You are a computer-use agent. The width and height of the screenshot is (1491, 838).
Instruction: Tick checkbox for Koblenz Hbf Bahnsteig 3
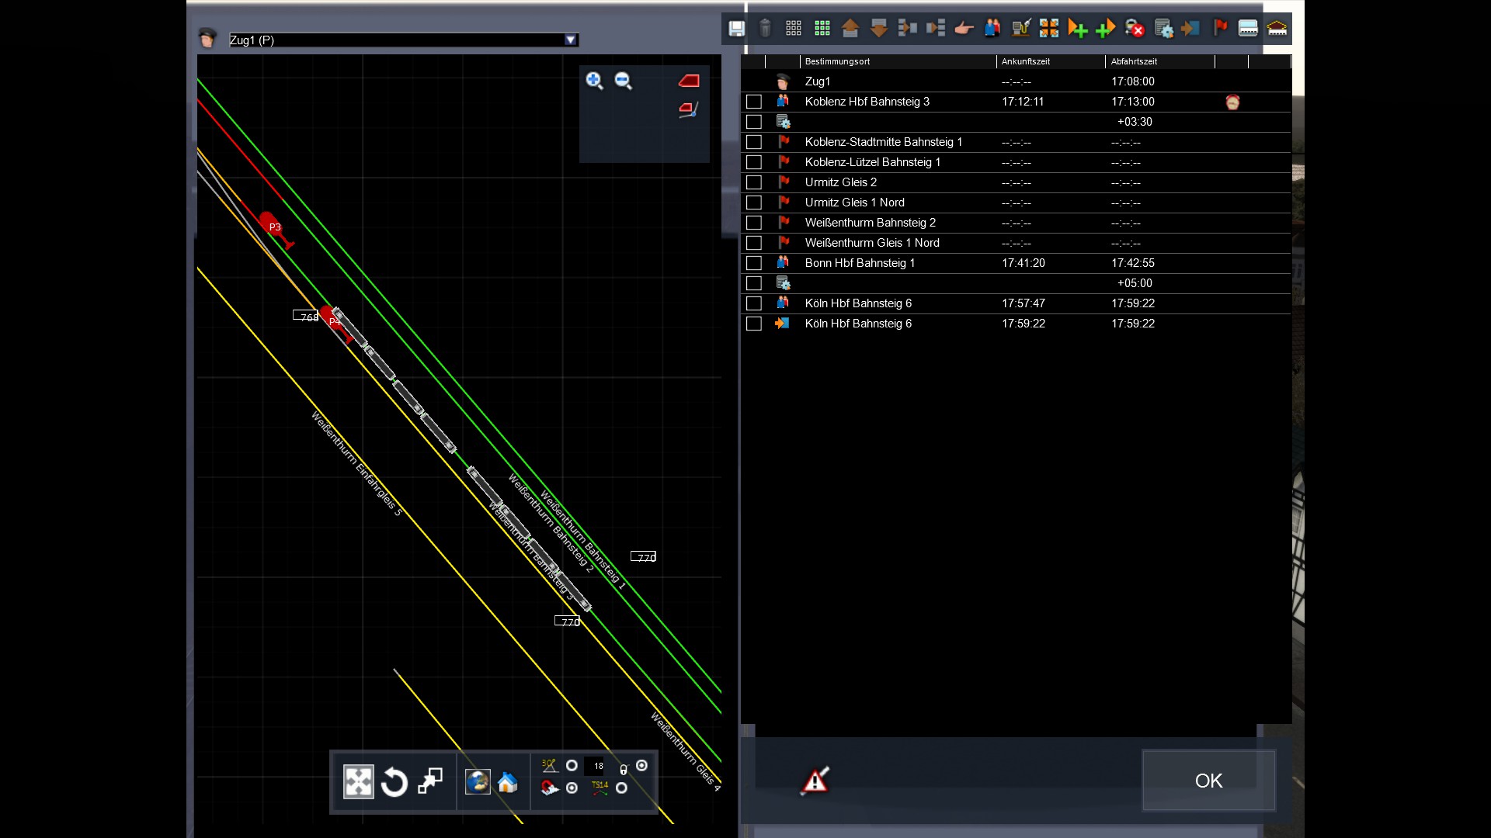coord(753,102)
